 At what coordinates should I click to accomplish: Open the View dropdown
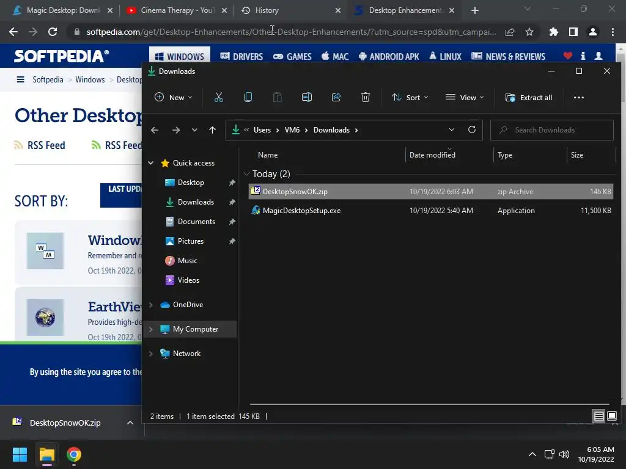465,97
